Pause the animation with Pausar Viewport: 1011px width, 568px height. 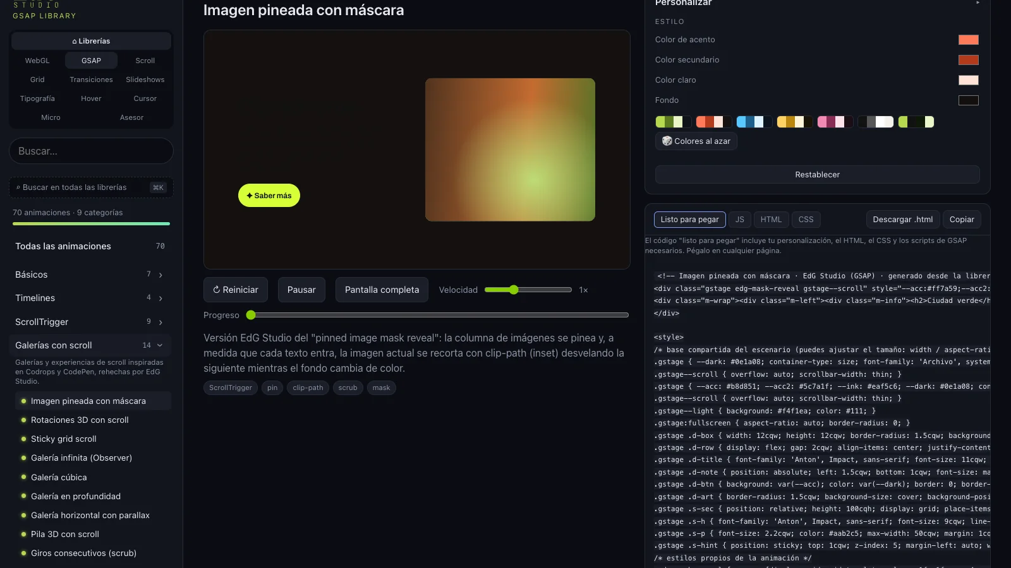coord(301,290)
